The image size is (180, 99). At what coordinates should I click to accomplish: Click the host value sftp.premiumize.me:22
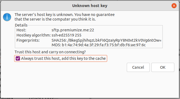pyautogui.click(x=73, y=30)
